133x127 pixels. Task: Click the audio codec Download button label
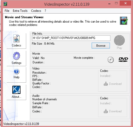coord(115,111)
